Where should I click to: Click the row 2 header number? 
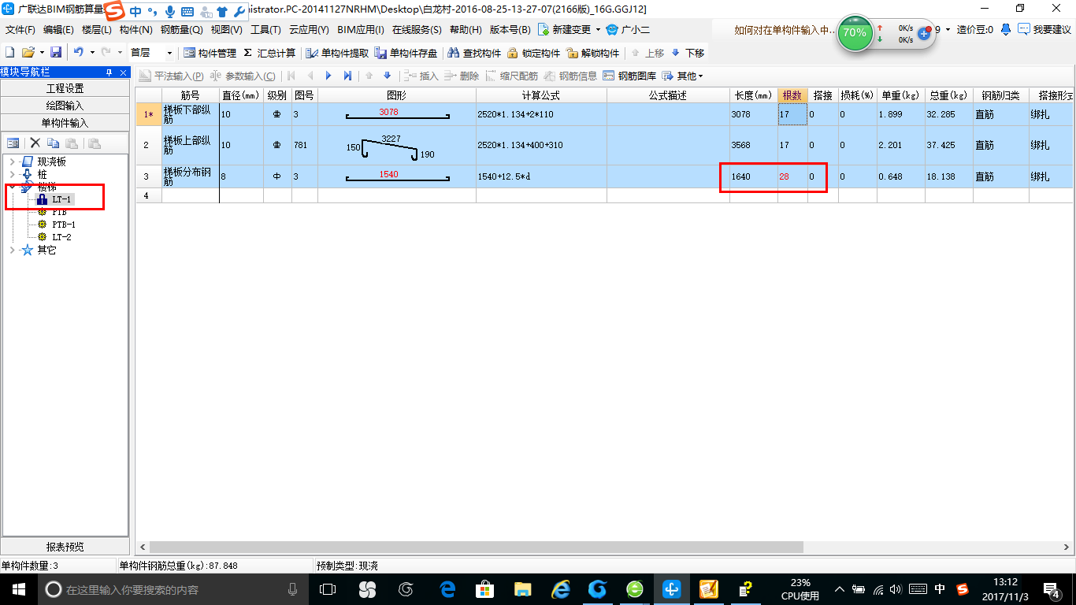pos(148,145)
